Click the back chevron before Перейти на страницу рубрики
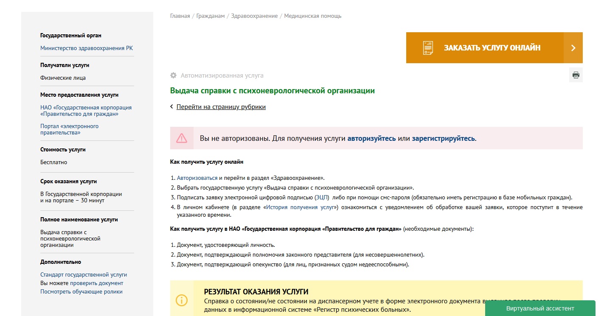 (x=172, y=107)
